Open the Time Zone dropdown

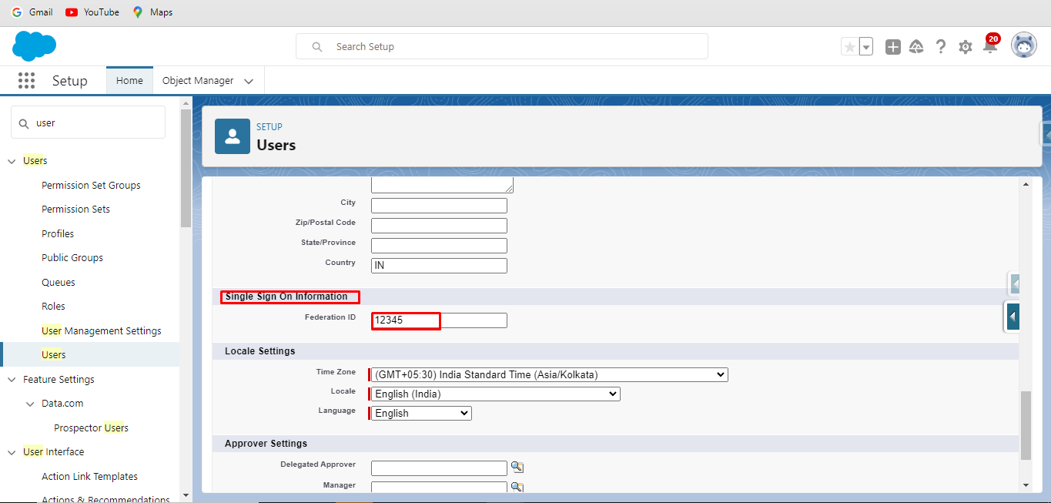548,374
